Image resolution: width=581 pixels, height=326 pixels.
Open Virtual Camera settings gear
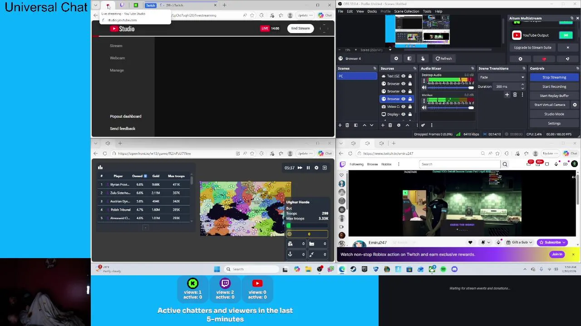click(x=575, y=105)
